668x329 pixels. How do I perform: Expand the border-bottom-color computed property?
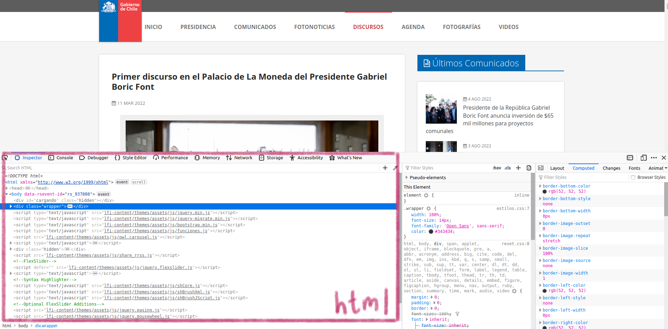540,186
